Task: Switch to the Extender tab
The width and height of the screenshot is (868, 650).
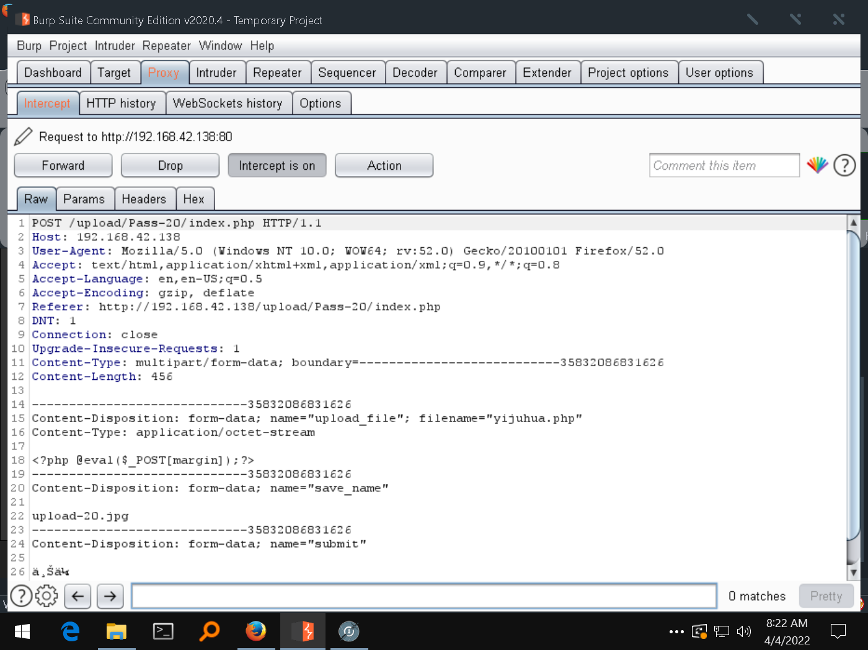Action: point(547,72)
